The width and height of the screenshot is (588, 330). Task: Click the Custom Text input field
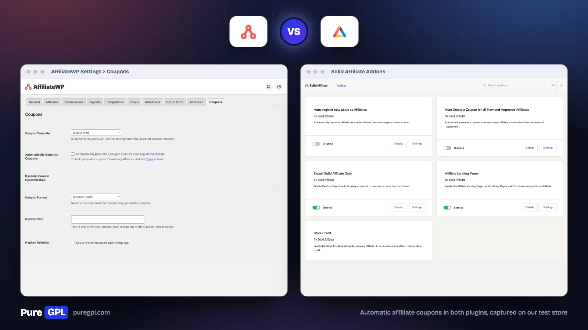(108, 219)
